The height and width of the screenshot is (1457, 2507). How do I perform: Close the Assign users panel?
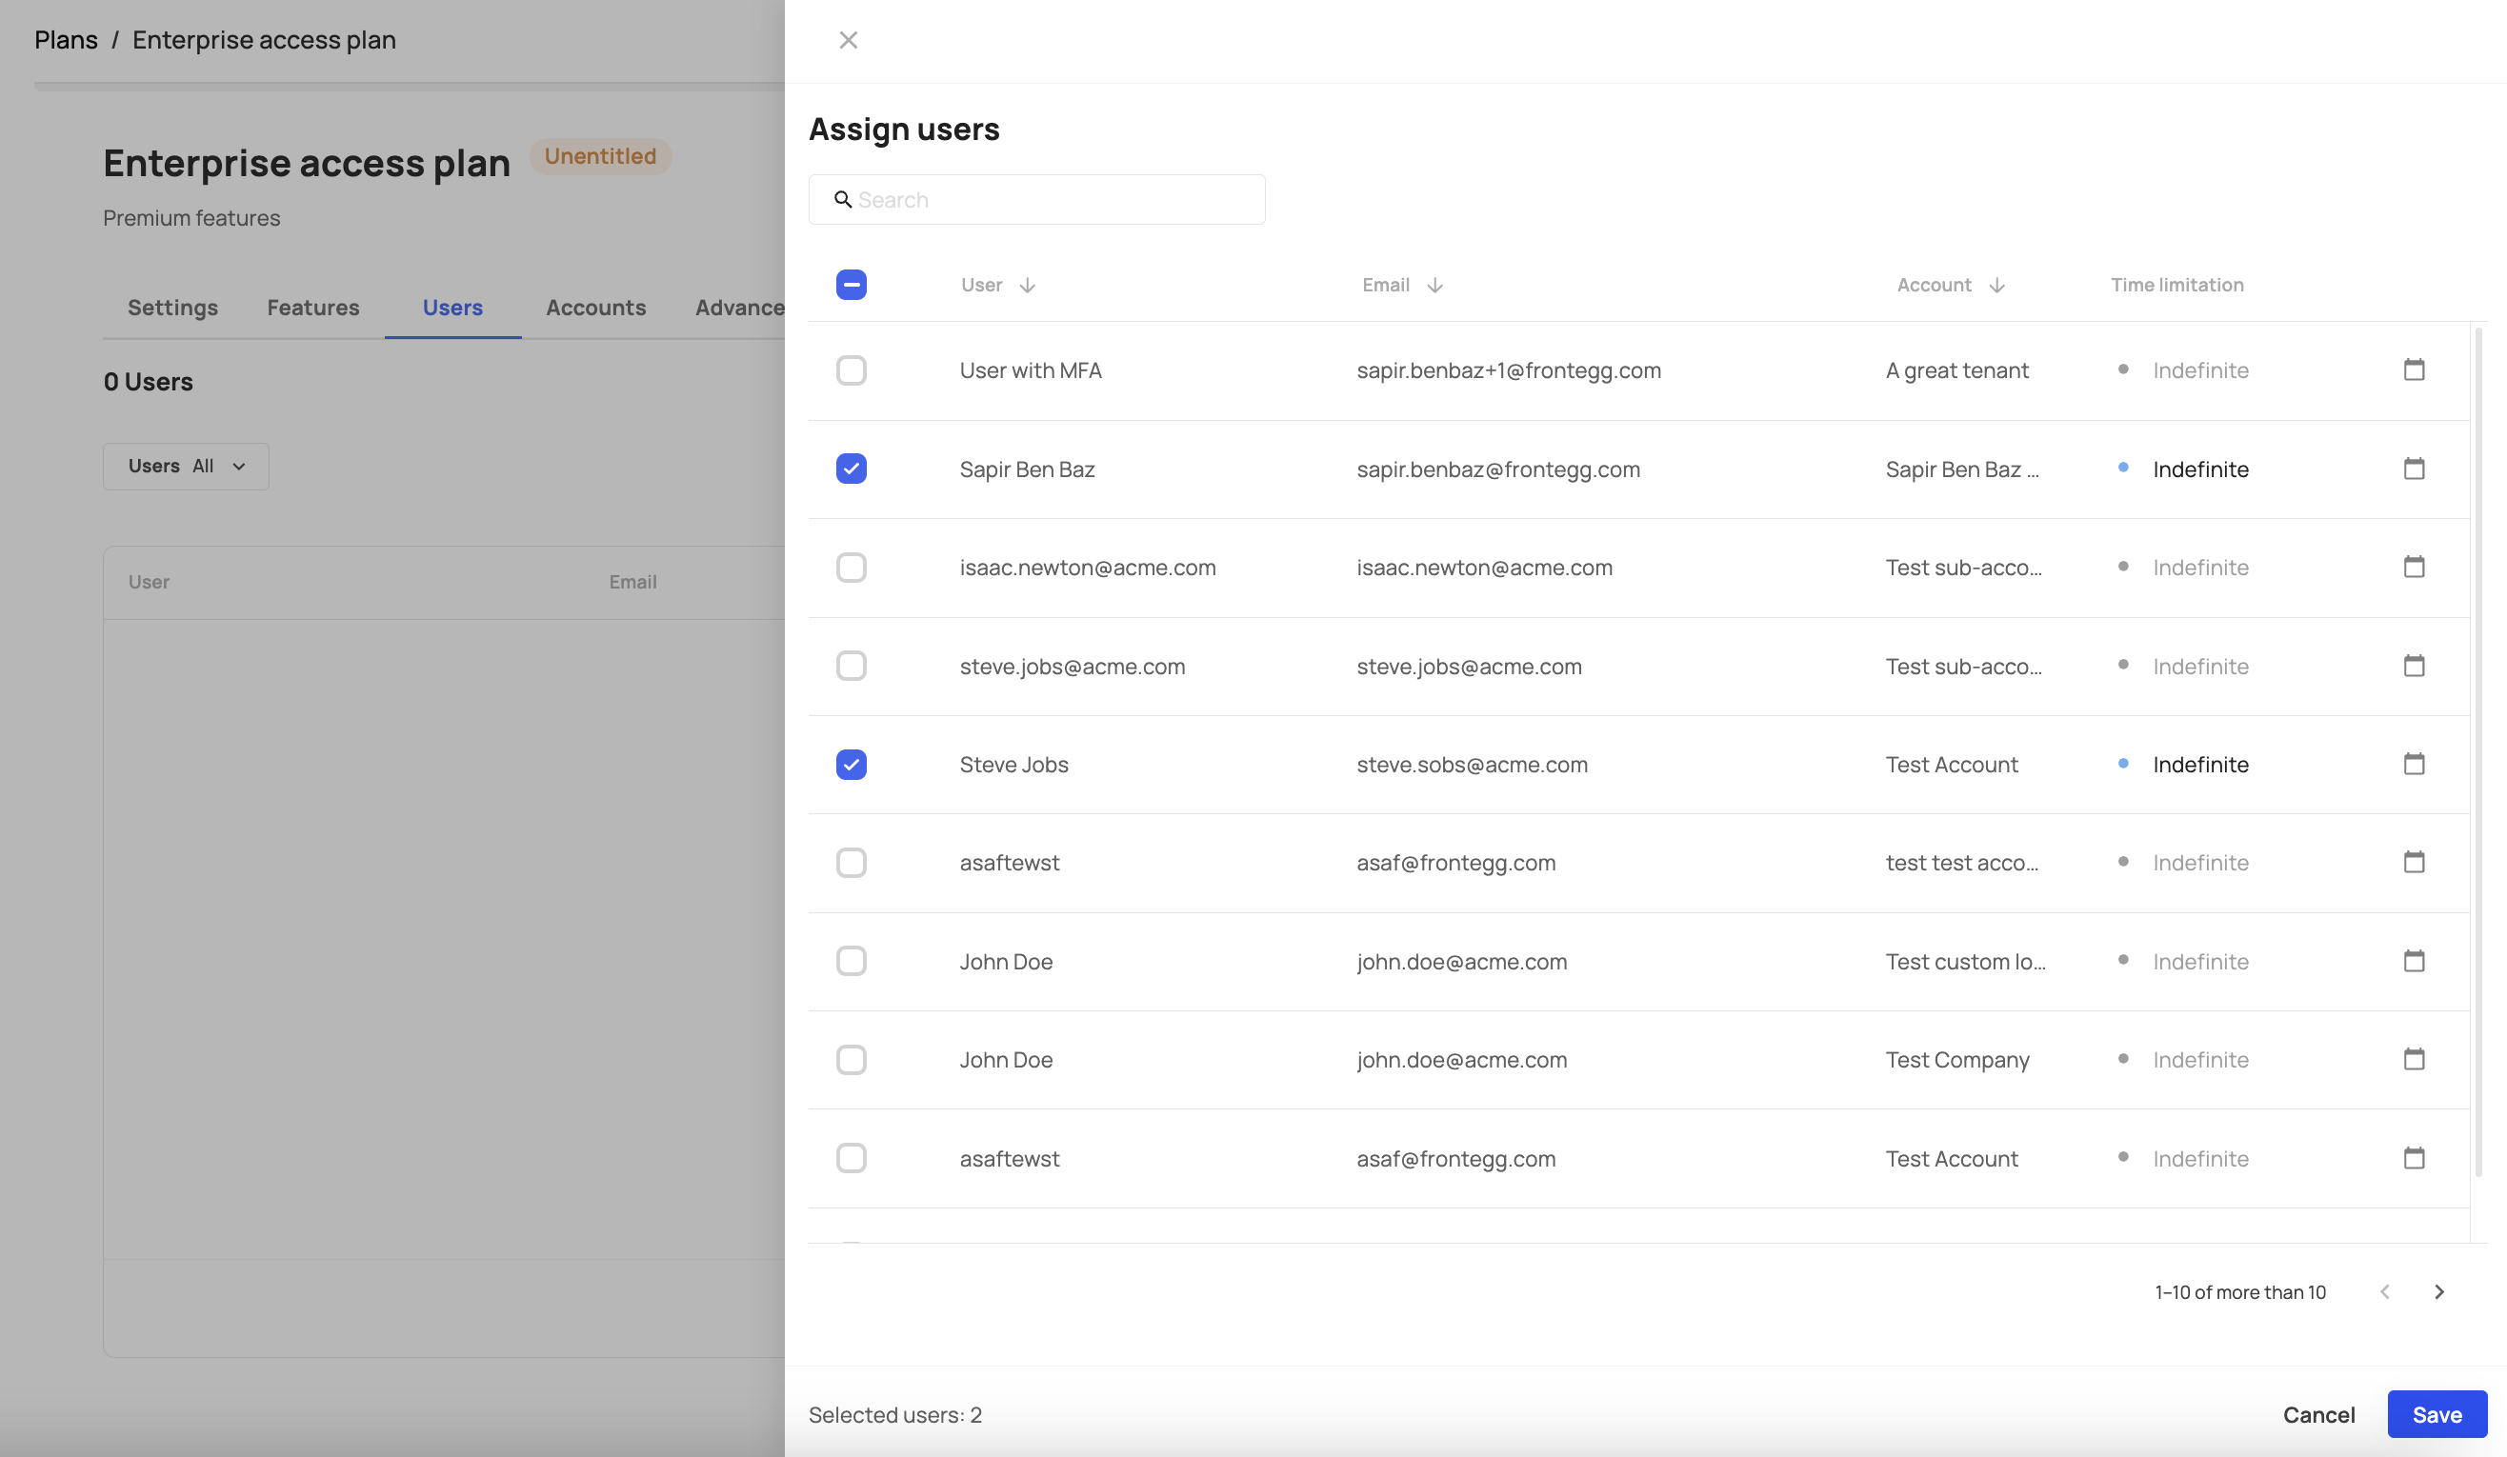click(x=848, y=40)
